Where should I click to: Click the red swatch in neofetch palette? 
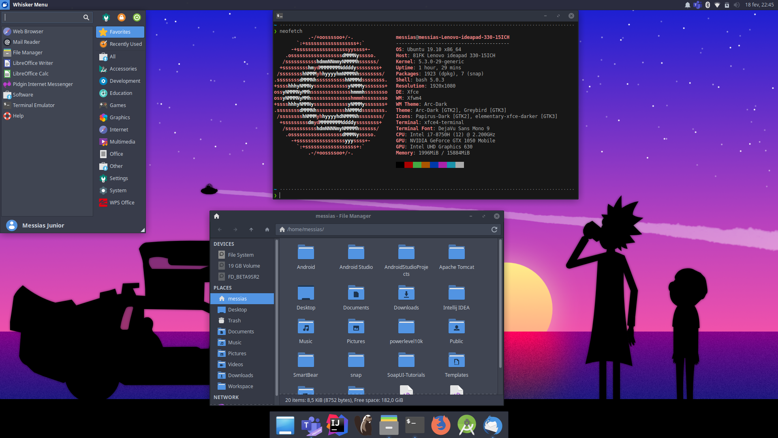click(x=408, y=165)
